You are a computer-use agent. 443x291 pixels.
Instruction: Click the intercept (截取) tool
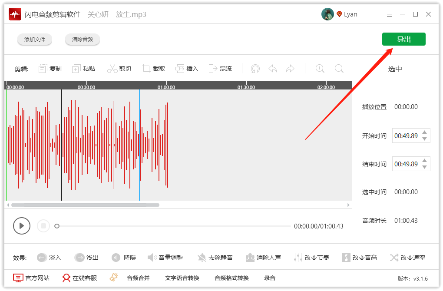153,68
